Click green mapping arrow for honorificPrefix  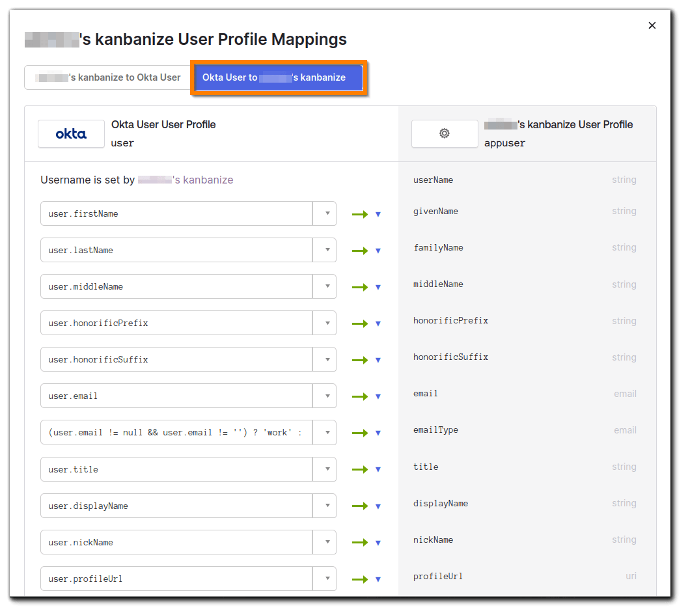pos(360,323)
